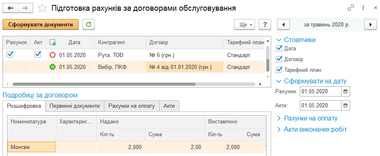The width and height of the screenshot is (380, 156).
Task: Expand the Акти виконаних робіт section
Action: click(x=312, y=130)
